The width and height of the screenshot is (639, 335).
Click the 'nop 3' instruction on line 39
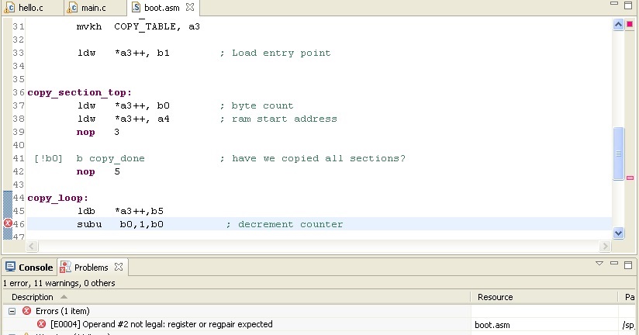(x=98, y=132)
